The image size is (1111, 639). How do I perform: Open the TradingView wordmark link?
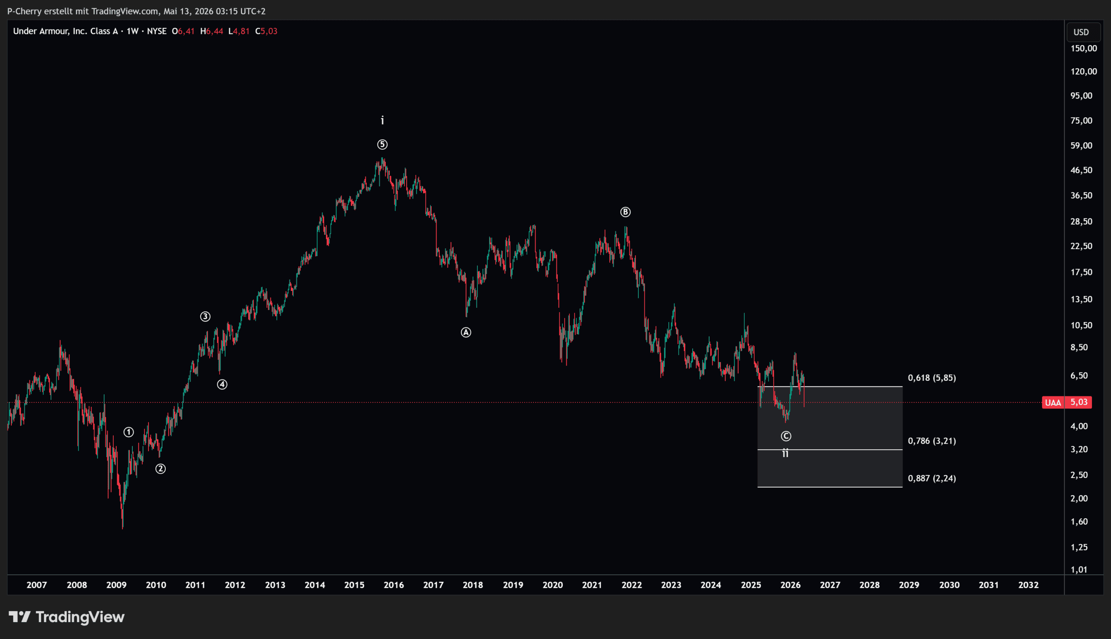click(80, 616)
